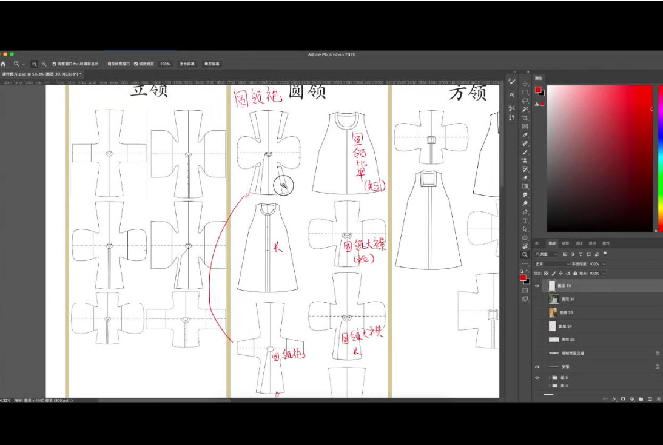Click the 100% zoom button
This screenshot has height=445, width=663.
point(165,64)
